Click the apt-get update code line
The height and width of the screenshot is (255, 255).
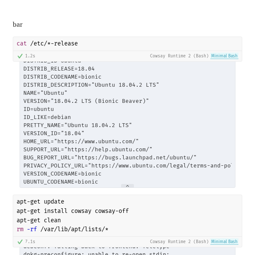coord(40,201)
